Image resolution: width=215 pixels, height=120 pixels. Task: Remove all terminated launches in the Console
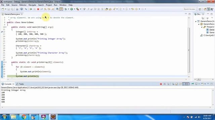click(x=168, y=84)
